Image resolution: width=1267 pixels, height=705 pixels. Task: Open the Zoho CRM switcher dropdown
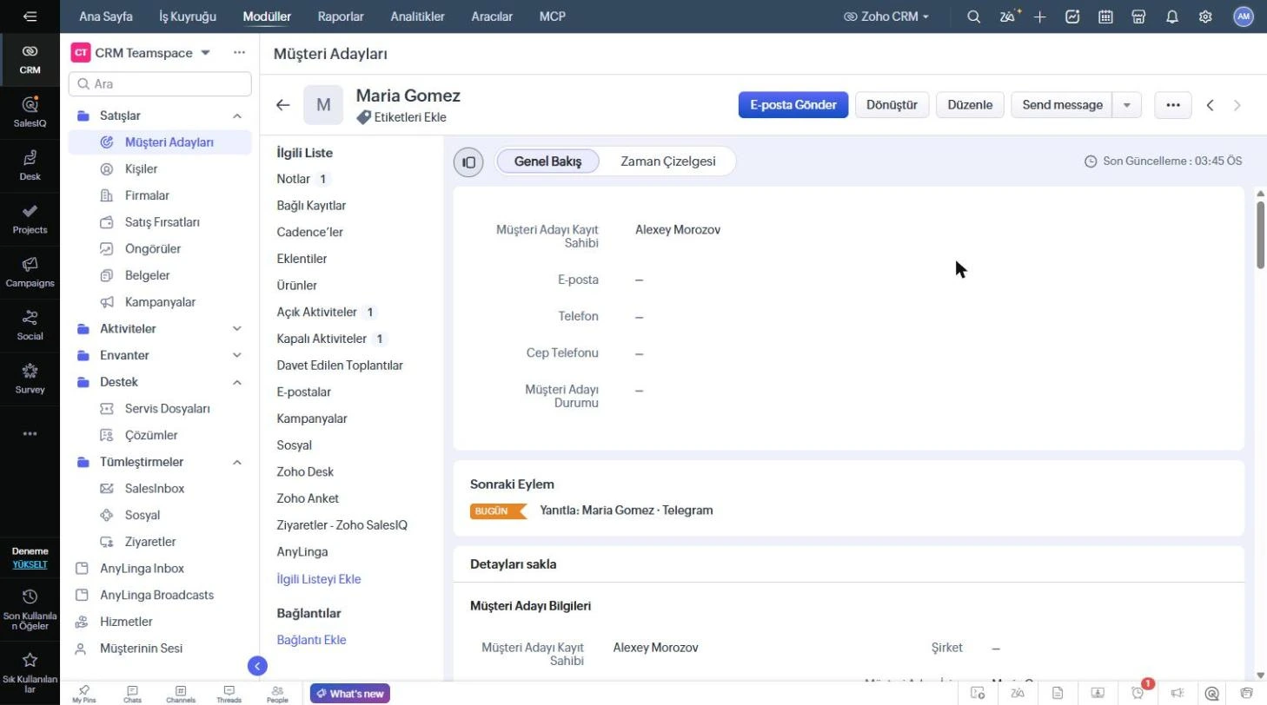point(886,16)
